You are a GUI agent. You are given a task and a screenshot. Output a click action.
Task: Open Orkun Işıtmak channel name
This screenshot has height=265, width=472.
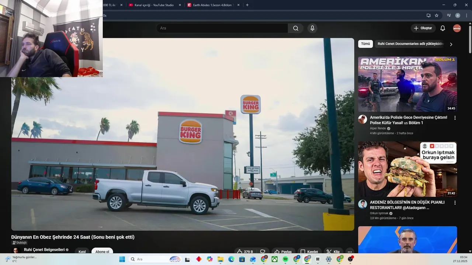tap(379, 213)
